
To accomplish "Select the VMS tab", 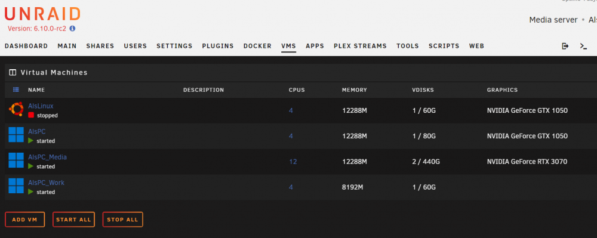I will pyautogui.click(x=288, y=46).
